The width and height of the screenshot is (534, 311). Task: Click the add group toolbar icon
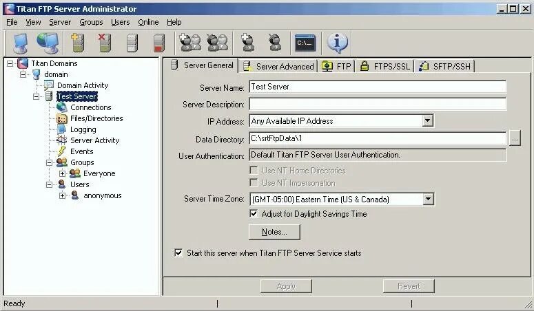point(190,43)
